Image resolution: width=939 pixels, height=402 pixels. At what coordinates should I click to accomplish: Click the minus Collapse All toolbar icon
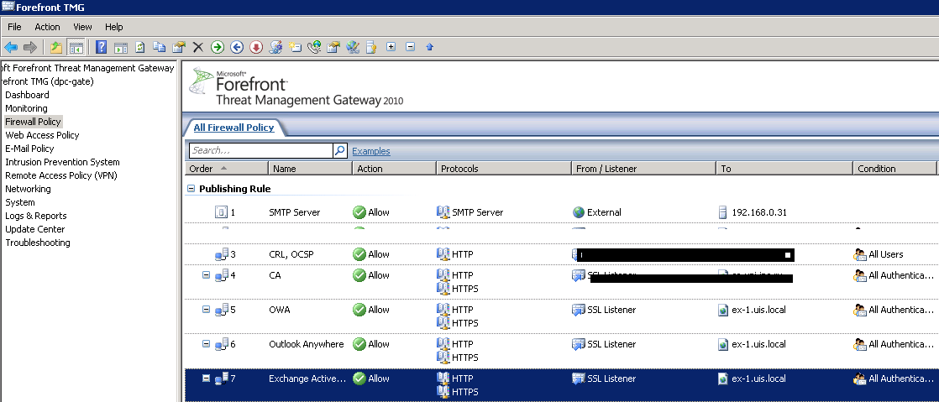pos(410,46)
